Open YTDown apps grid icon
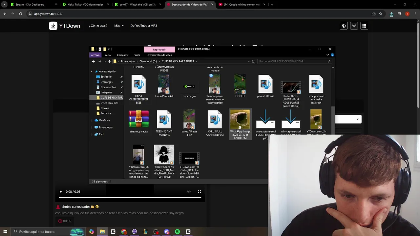 coord(364,26)
